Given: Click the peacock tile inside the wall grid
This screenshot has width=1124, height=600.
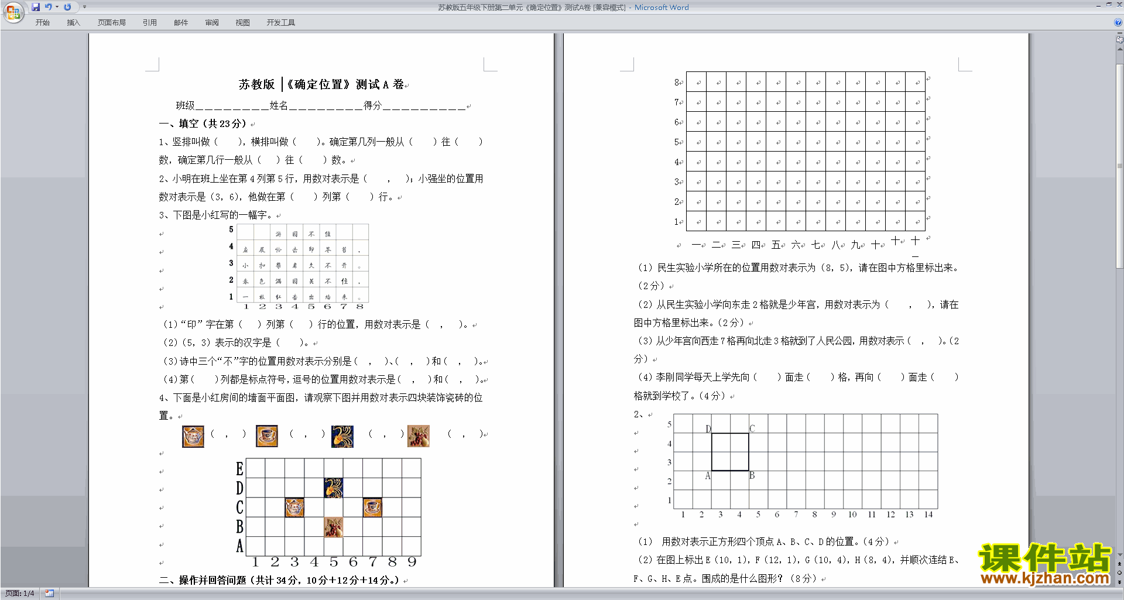Looking at the screenshot, I should click(x=334, y=488).
